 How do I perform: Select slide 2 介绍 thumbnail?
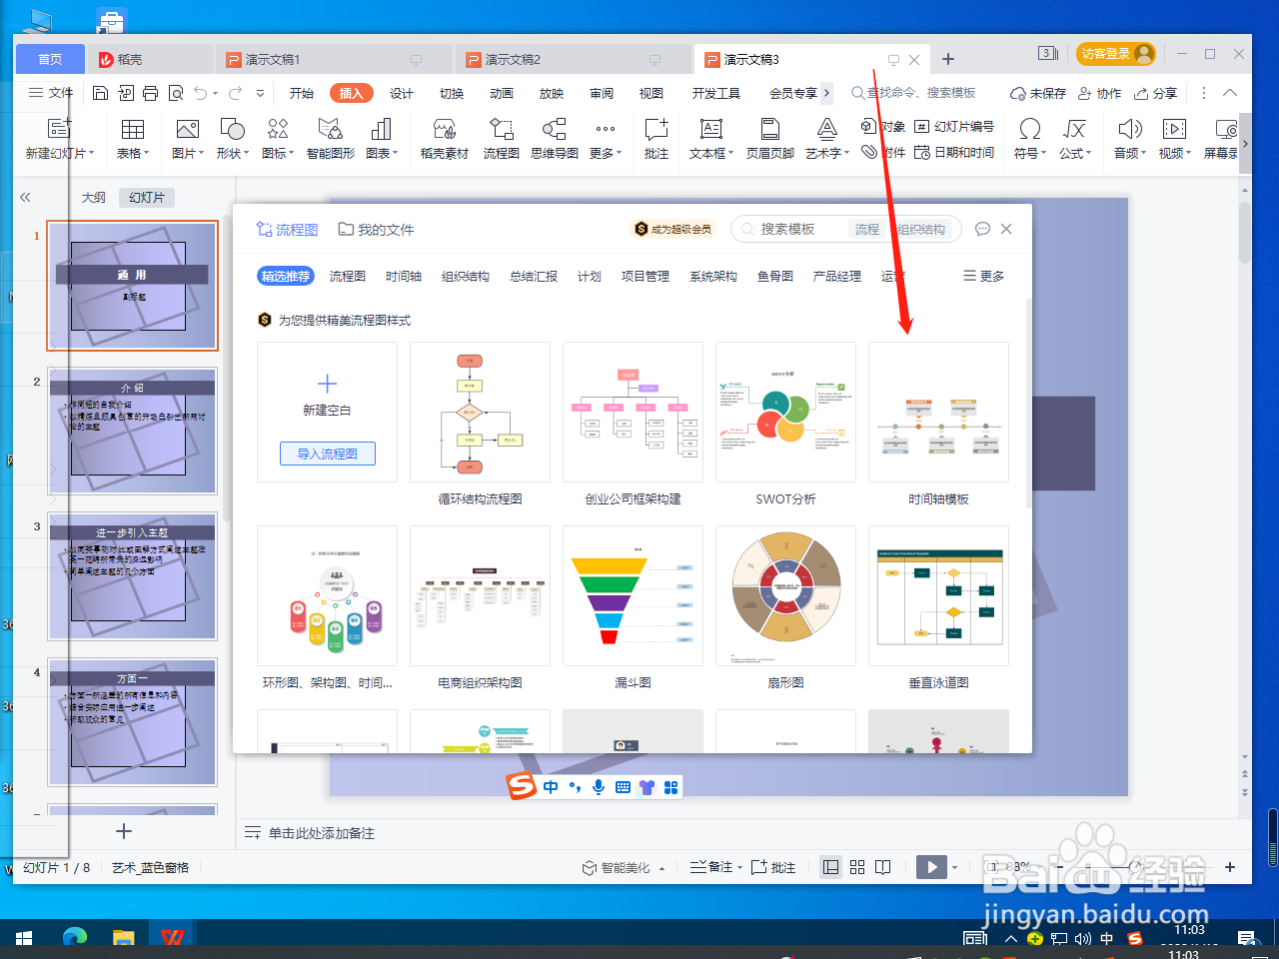[133, 431]
